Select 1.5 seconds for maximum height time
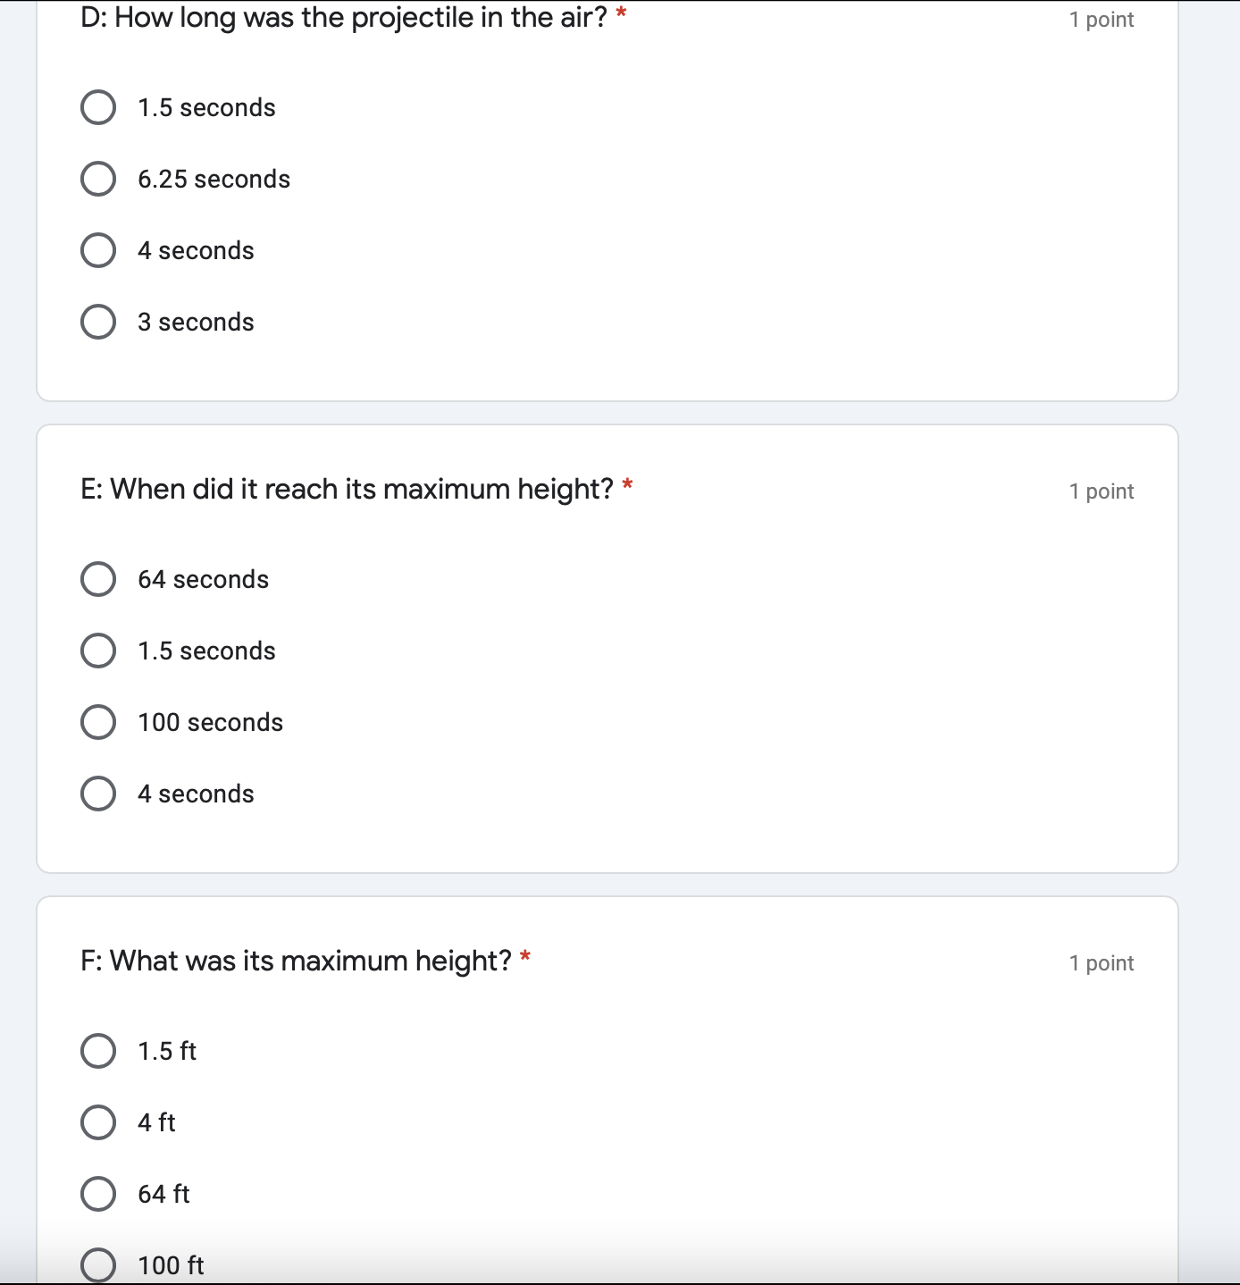The image size is (1240, 1285). tap(98, 651)
